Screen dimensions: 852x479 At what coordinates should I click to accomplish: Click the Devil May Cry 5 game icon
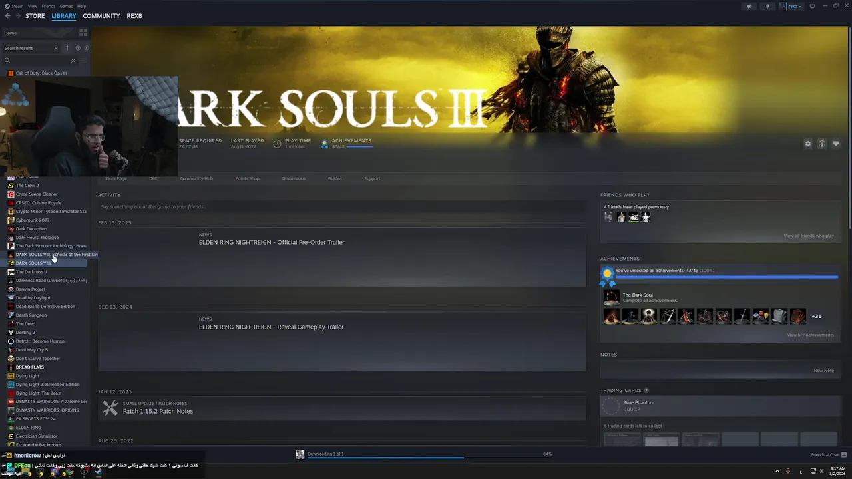(11, 350)
